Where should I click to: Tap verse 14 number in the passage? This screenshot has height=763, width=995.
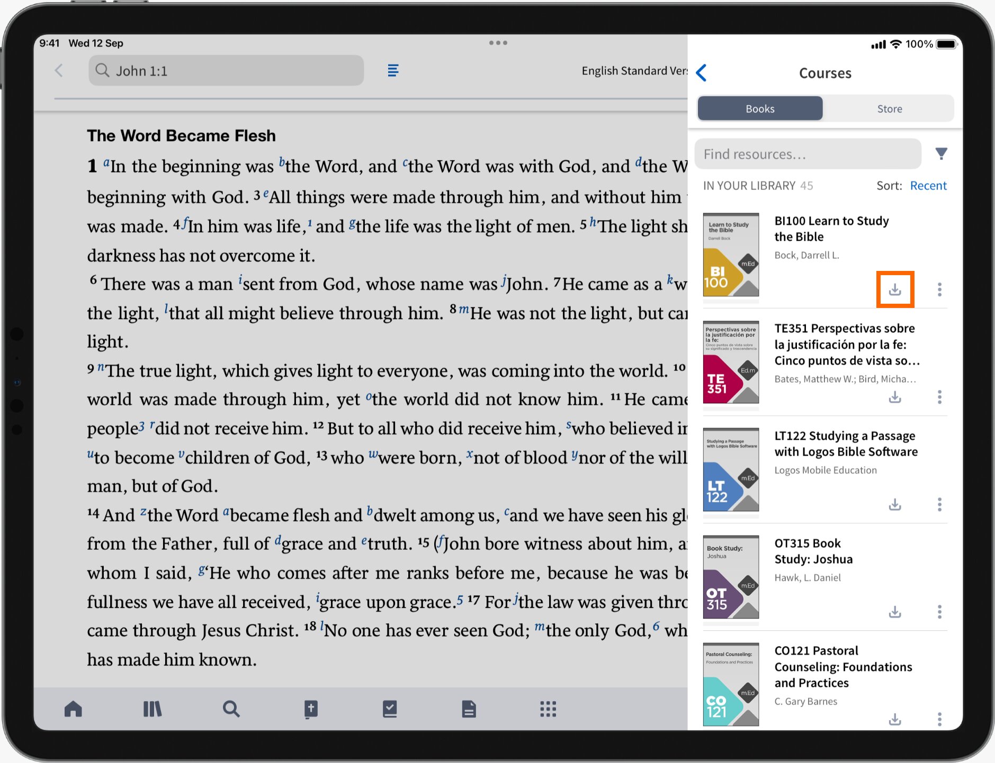coord(93,513)
